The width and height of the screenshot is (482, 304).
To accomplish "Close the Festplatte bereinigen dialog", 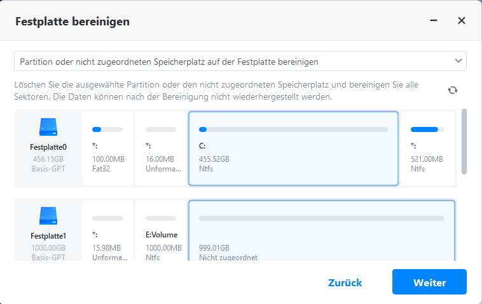I will click(462, 21).
